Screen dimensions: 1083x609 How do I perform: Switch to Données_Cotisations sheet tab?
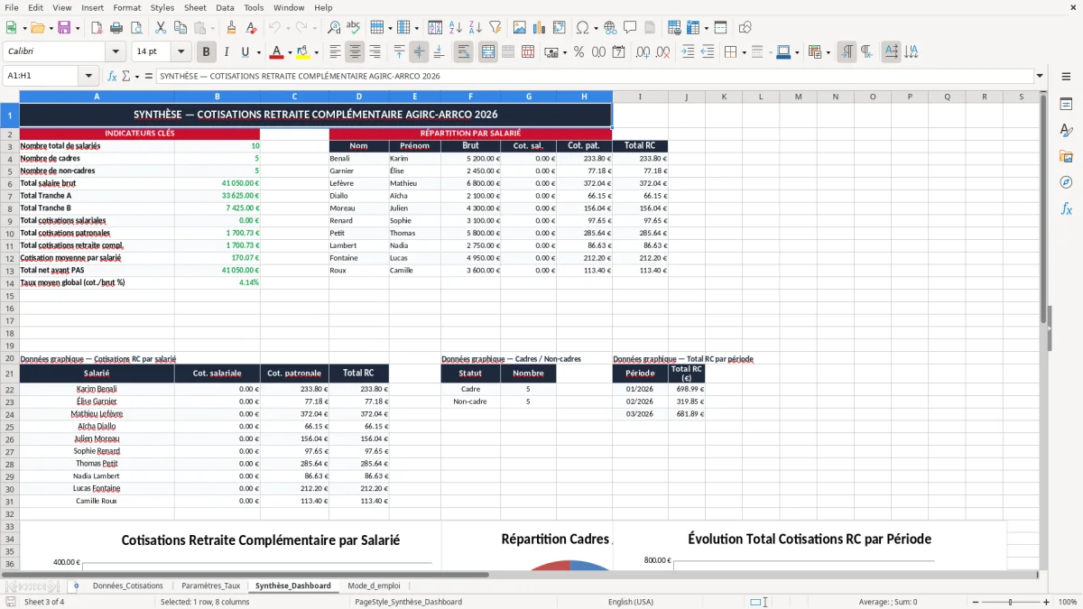coord(127,586)
